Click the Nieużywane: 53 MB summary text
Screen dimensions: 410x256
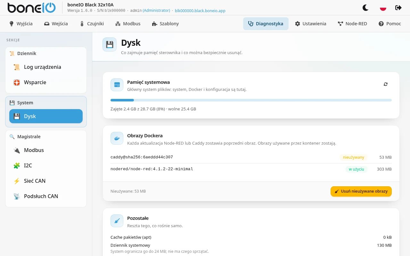pos(128,191)
